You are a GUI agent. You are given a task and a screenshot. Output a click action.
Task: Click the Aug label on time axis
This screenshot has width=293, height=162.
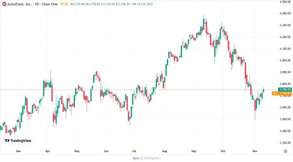164,151
